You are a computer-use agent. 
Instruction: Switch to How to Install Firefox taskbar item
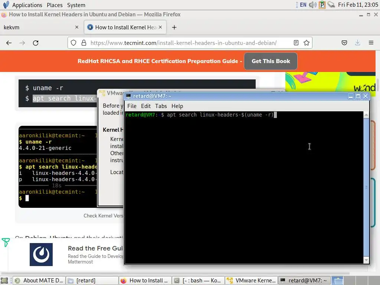(145, 281)
